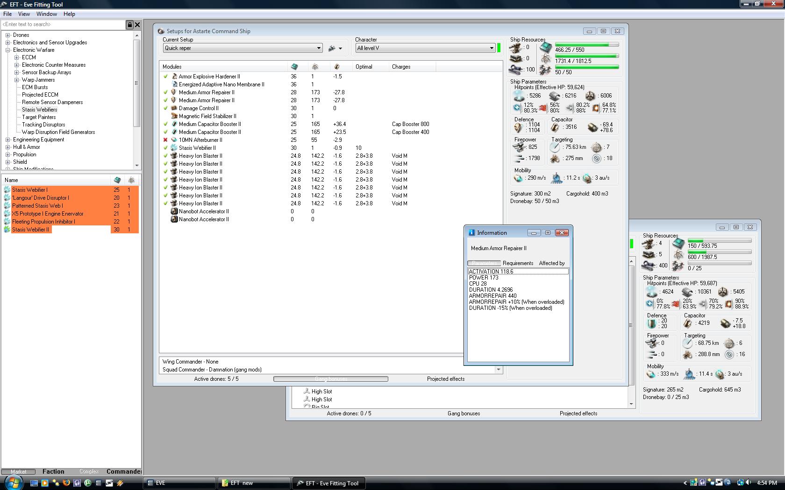Image resolution: width=785 pixels, height=490 pixels.
Task: Expand the ECCM subcategory
Action: 17,57
